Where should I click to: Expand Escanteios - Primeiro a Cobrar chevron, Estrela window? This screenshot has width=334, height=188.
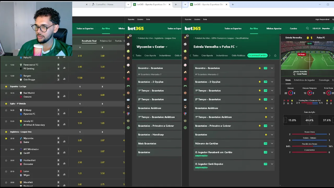click(272, 126)
